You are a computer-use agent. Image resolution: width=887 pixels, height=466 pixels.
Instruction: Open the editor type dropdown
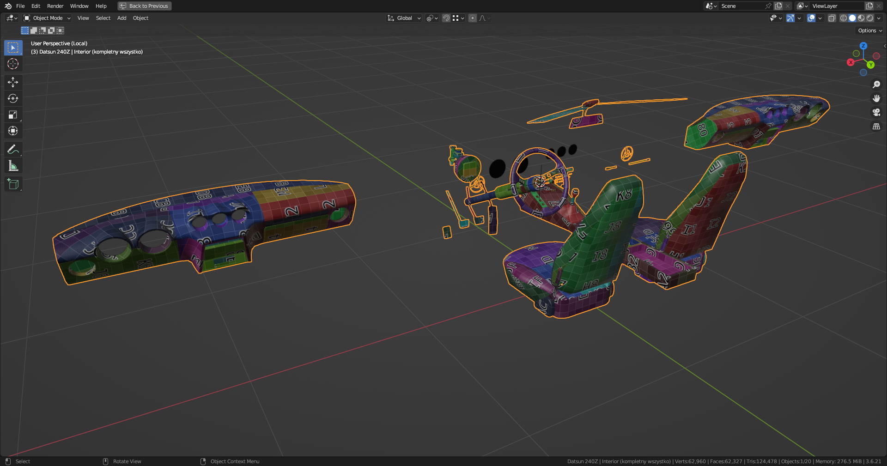tap(12, 18)
